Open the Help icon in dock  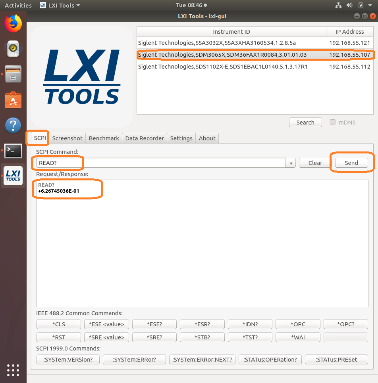[x=13, y=126]
